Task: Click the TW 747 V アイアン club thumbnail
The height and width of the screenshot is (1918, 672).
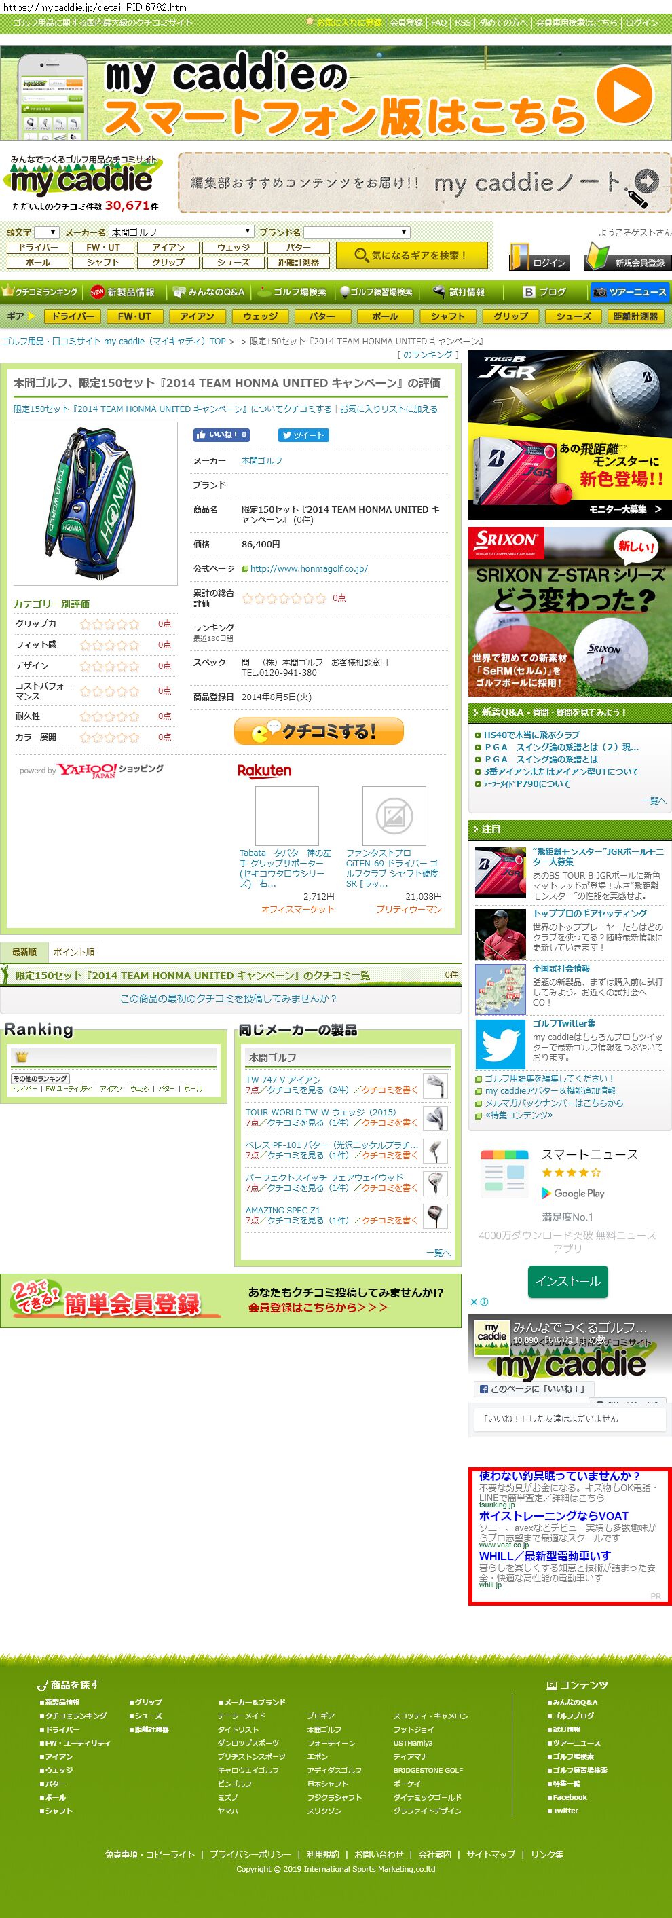Action: [435, 1086]
